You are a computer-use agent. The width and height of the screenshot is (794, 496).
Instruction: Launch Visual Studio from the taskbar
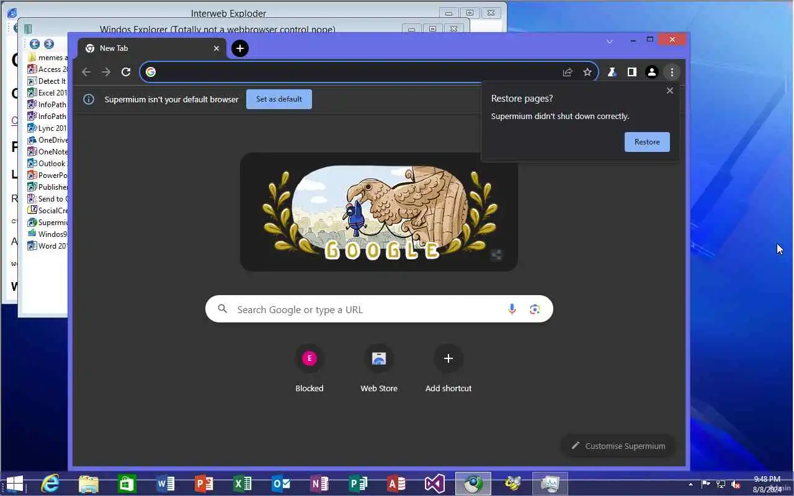(435, 484)
